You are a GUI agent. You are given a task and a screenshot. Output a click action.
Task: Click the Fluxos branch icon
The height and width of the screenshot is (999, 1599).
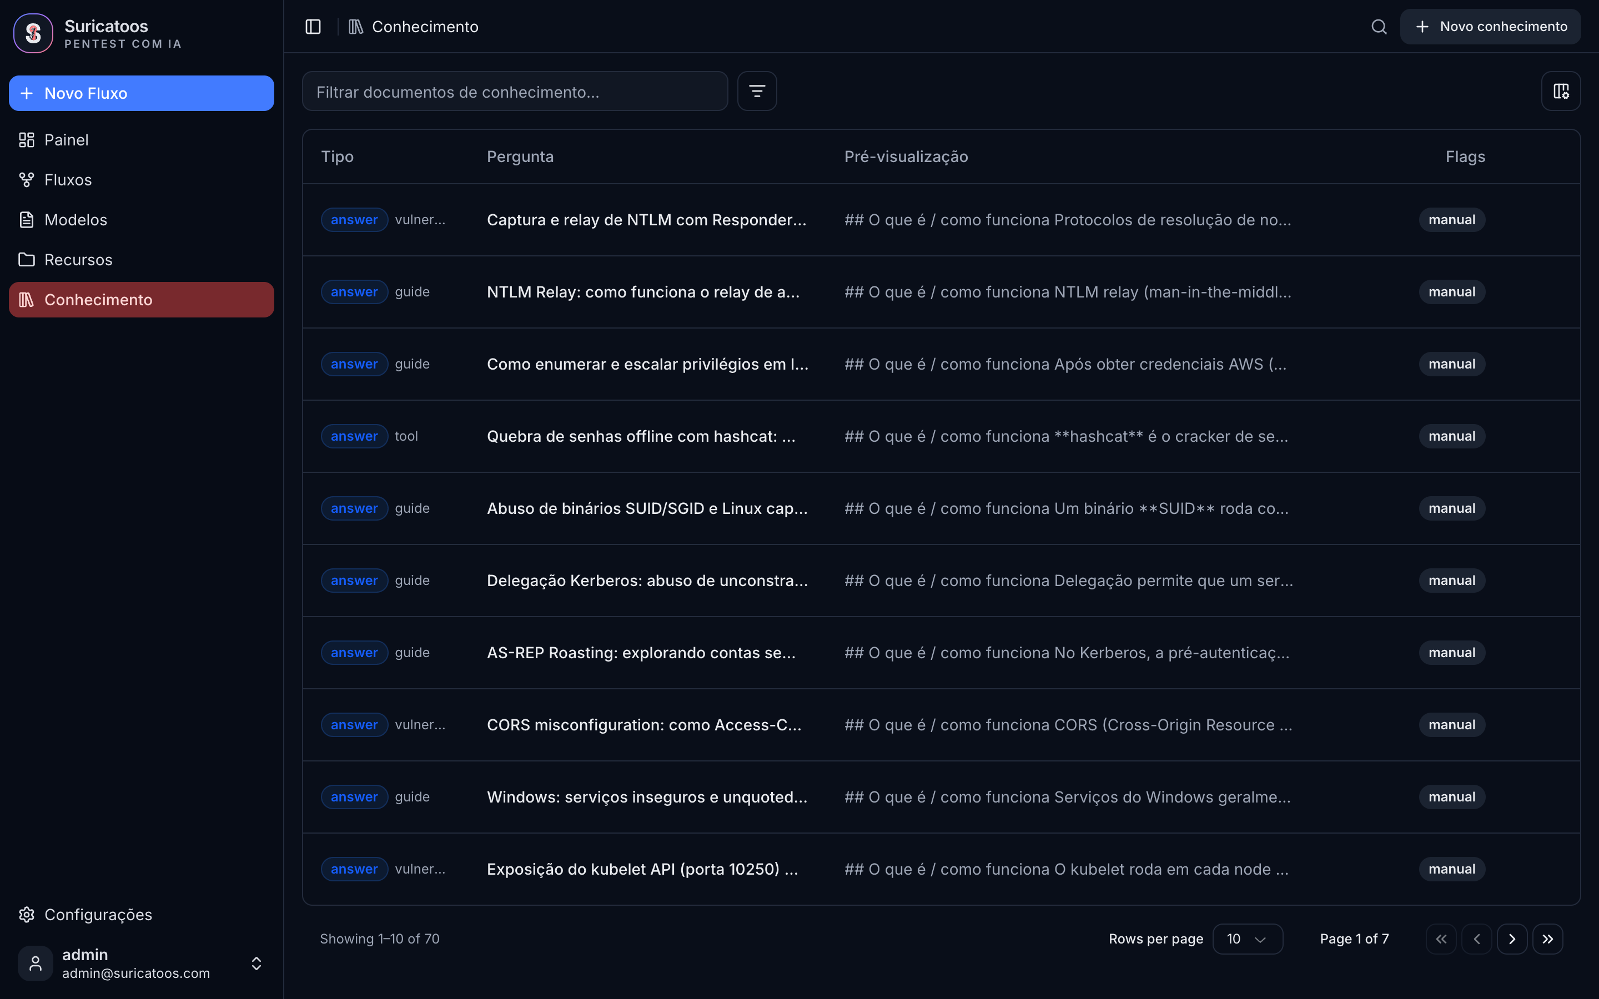click(x=27, y=180)
